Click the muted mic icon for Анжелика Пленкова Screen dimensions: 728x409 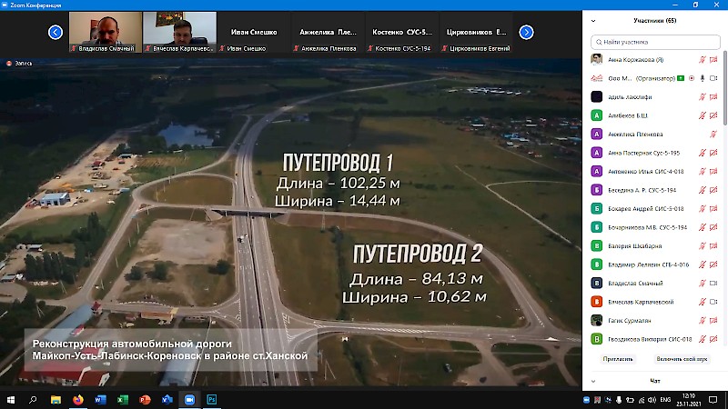pos(713,135)
